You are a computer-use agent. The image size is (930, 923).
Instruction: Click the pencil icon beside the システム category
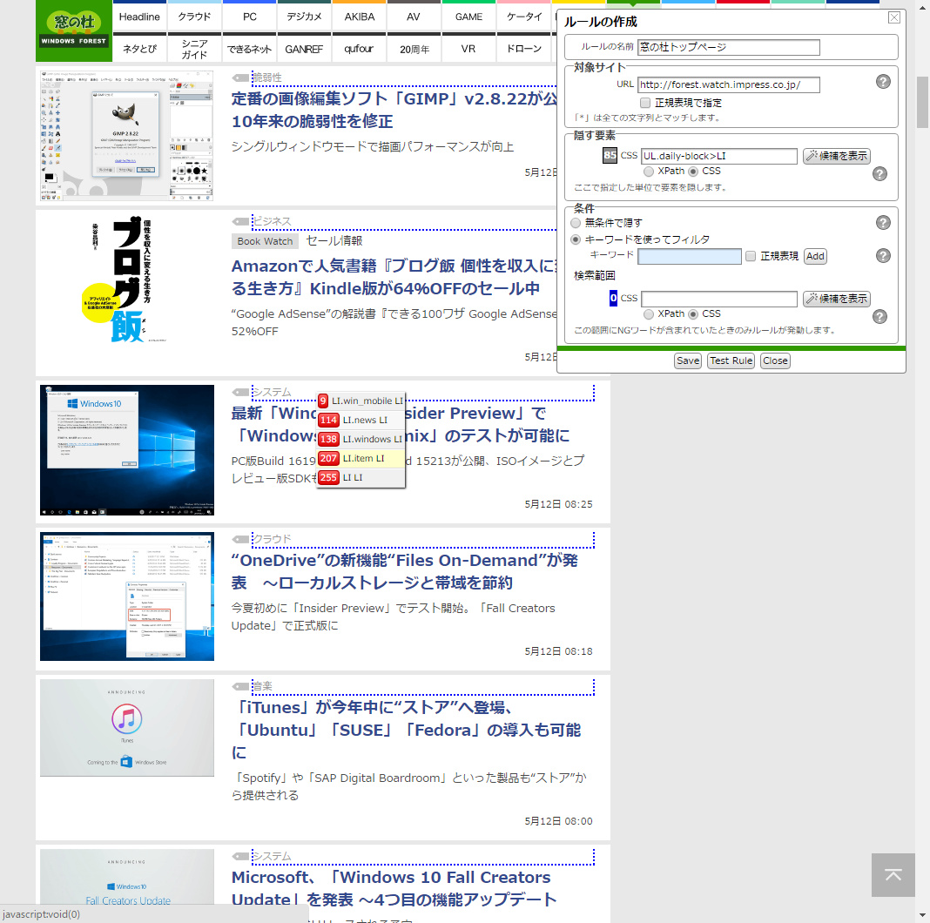(x=241, y=392)
